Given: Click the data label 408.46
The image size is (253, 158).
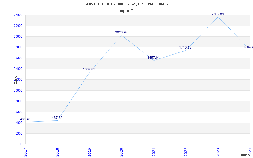Looking at the screenshot, I should 25,119.
